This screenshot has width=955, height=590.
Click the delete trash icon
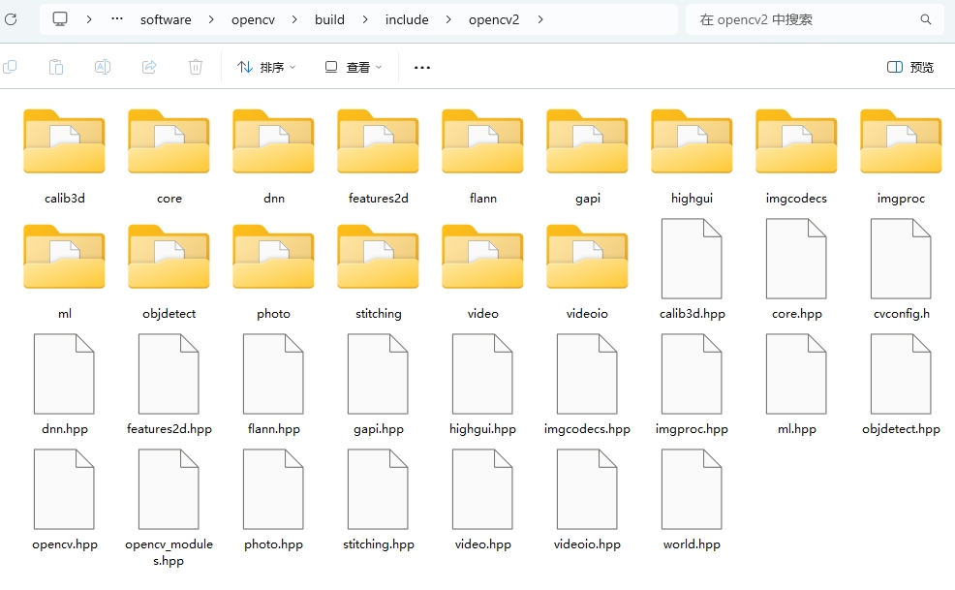coord(196,67)
